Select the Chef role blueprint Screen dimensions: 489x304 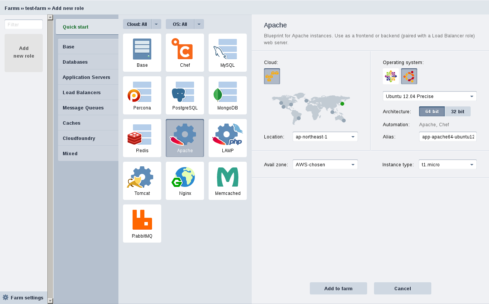coord(185,53)
